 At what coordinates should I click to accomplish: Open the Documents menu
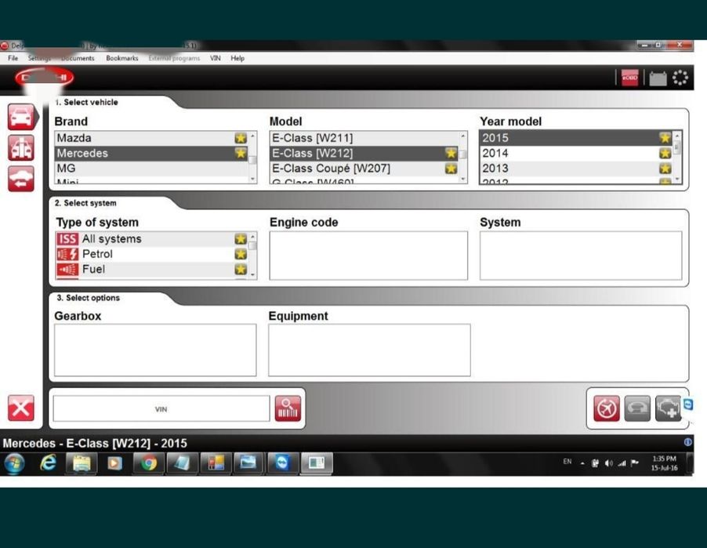[x=78, y=58]
